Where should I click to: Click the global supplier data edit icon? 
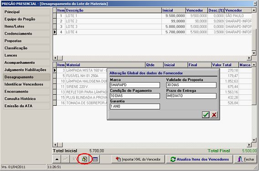point(84,159)
